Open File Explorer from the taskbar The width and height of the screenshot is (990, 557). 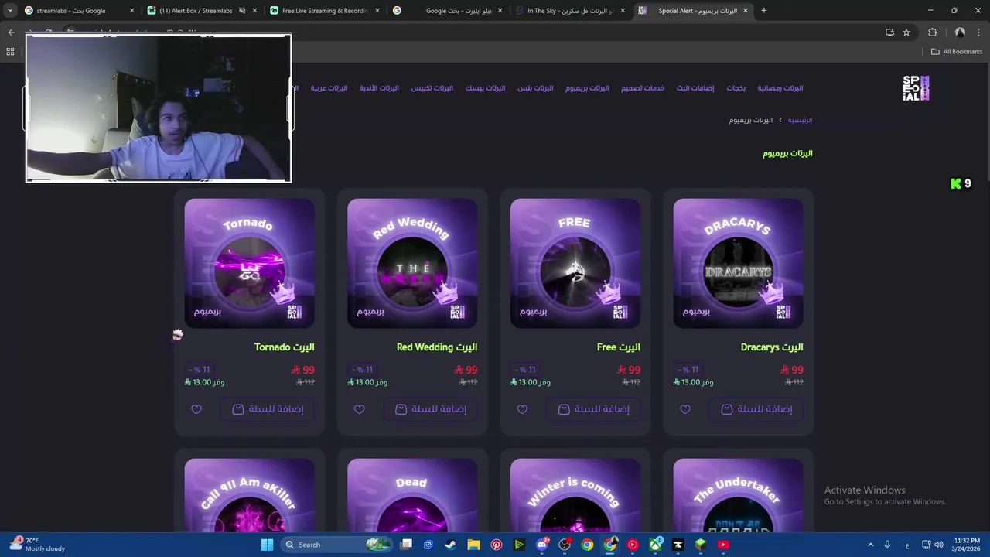[473, 545]
